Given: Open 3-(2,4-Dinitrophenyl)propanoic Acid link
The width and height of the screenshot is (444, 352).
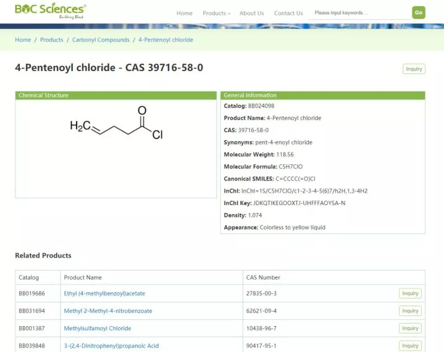Looking at the screenshot, I should (x=111, y=346).
